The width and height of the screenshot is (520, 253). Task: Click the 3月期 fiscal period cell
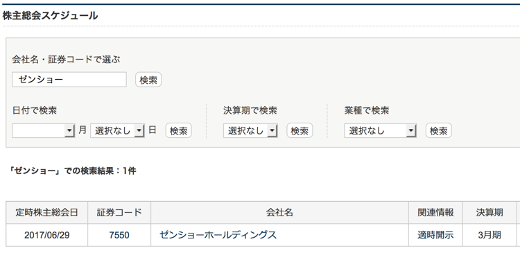tap(489, 235)
